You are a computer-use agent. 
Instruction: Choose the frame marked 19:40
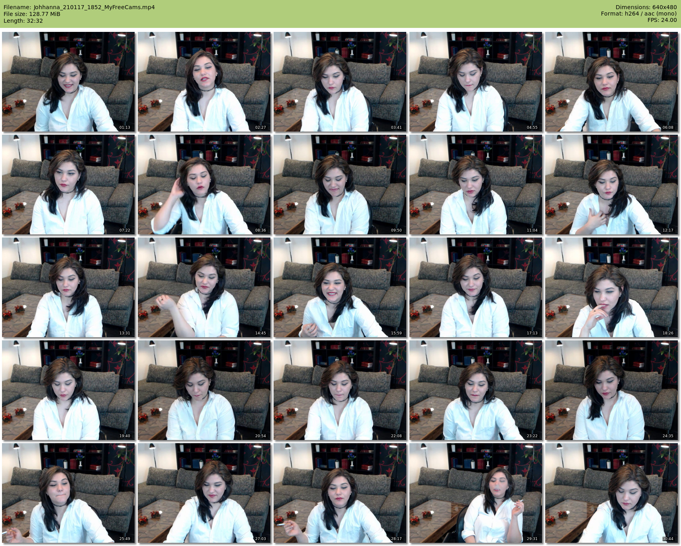[x=68, y=390]
